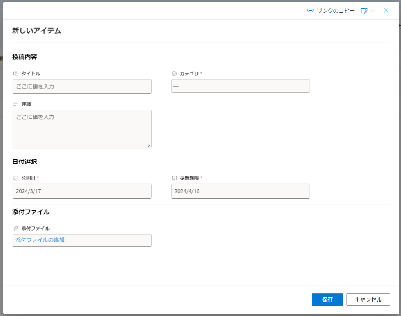Click the lines icon beside 詳細 label
Viewport: 401px width, 316px height.
tap(16, 104)
